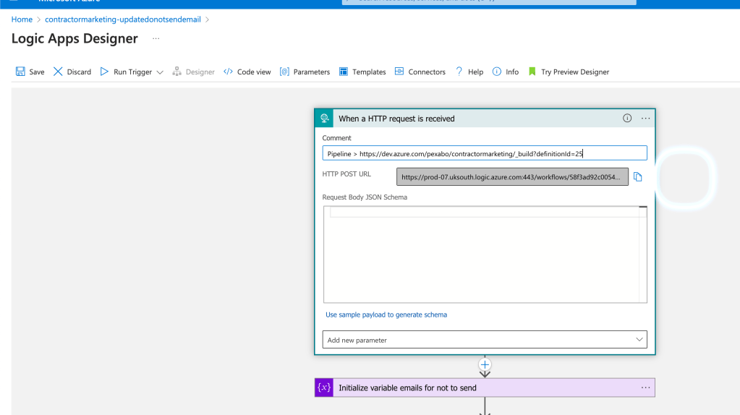The image size is (740, 415).
Task: Click Use sample payload to generate schema link
Action: (386, 315)
